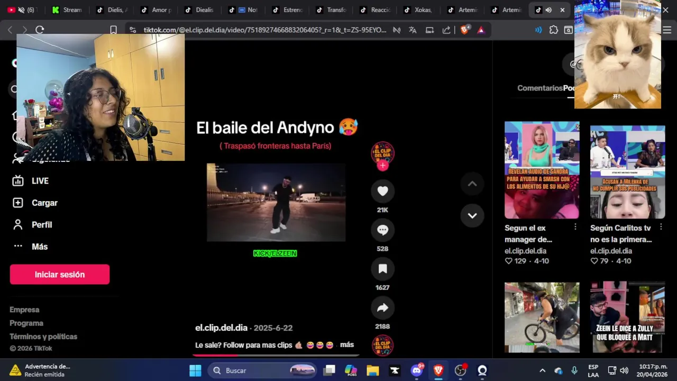Image resolution: width=677 pixels, height=381 pixels.
Task: Seek on the video progress bar
Action: pos(276,356)
